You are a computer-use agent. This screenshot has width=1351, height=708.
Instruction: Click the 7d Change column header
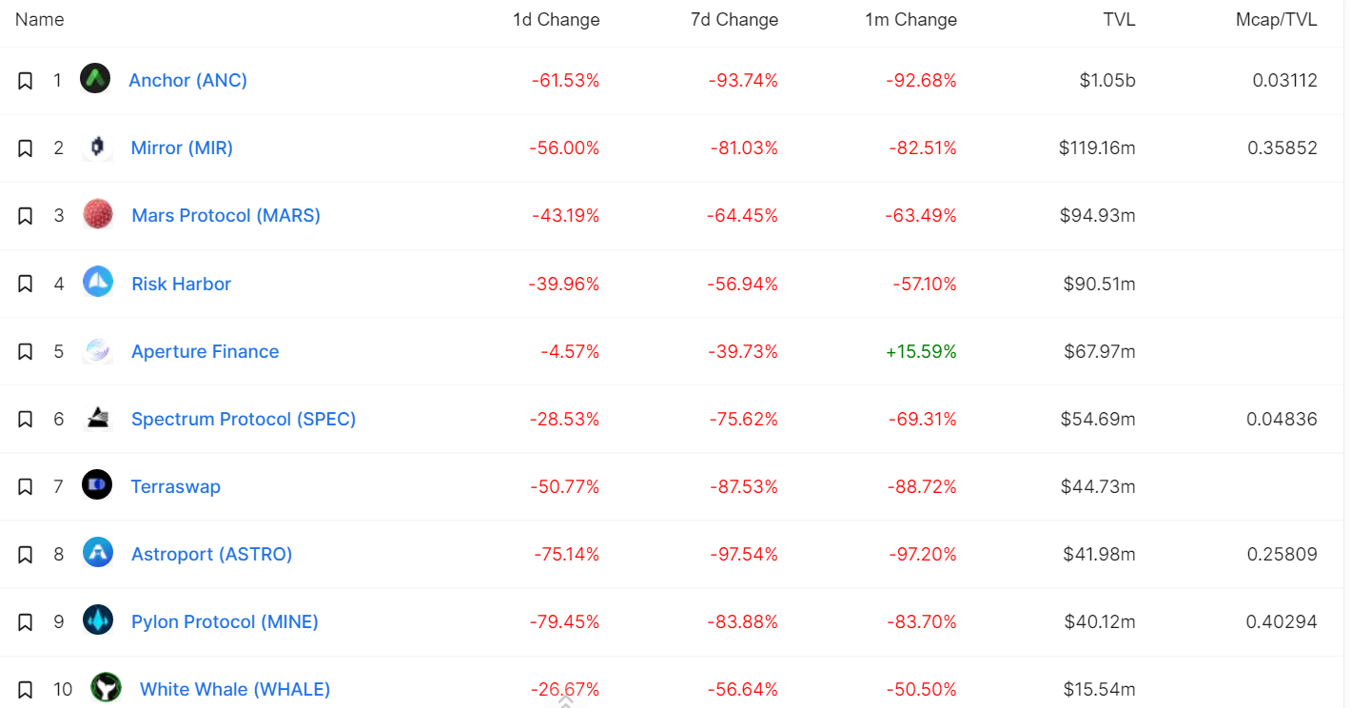point(734,20)
